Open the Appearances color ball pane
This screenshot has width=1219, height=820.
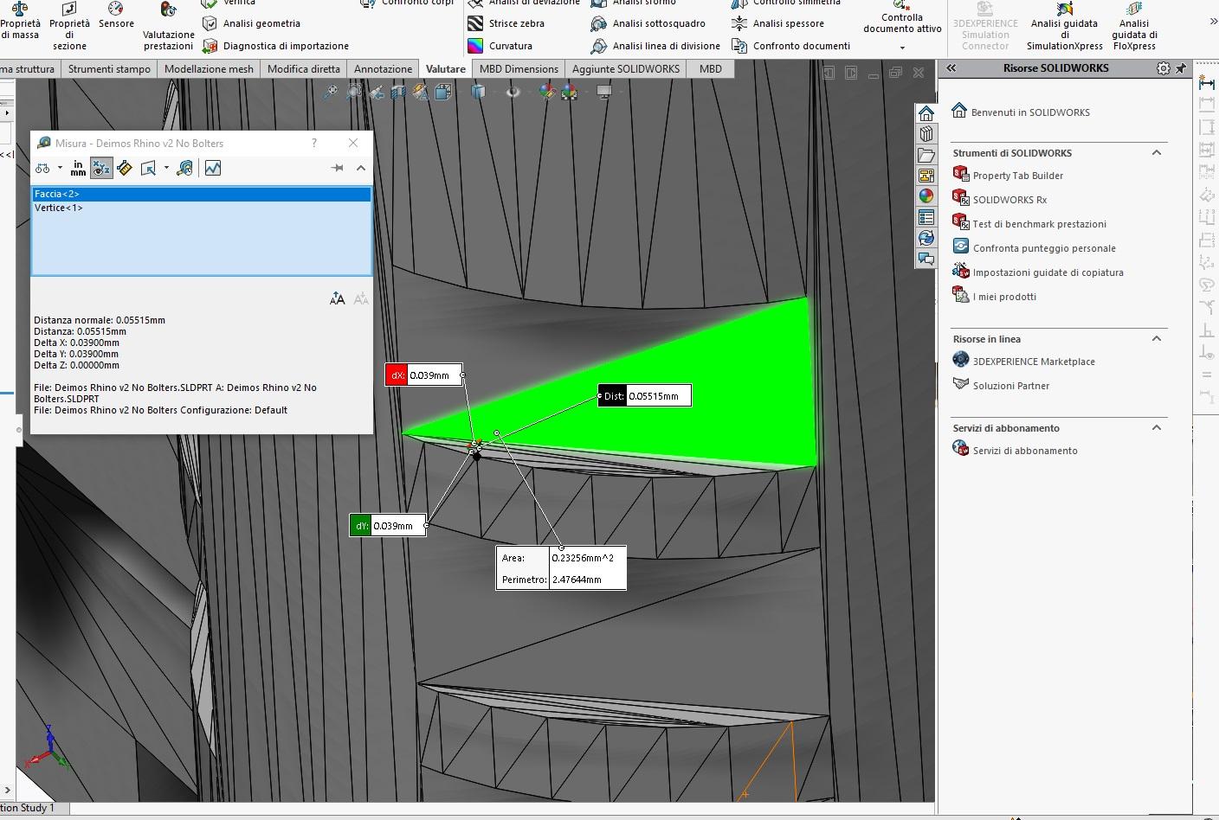pyautogui.click(x=926, y=196)
